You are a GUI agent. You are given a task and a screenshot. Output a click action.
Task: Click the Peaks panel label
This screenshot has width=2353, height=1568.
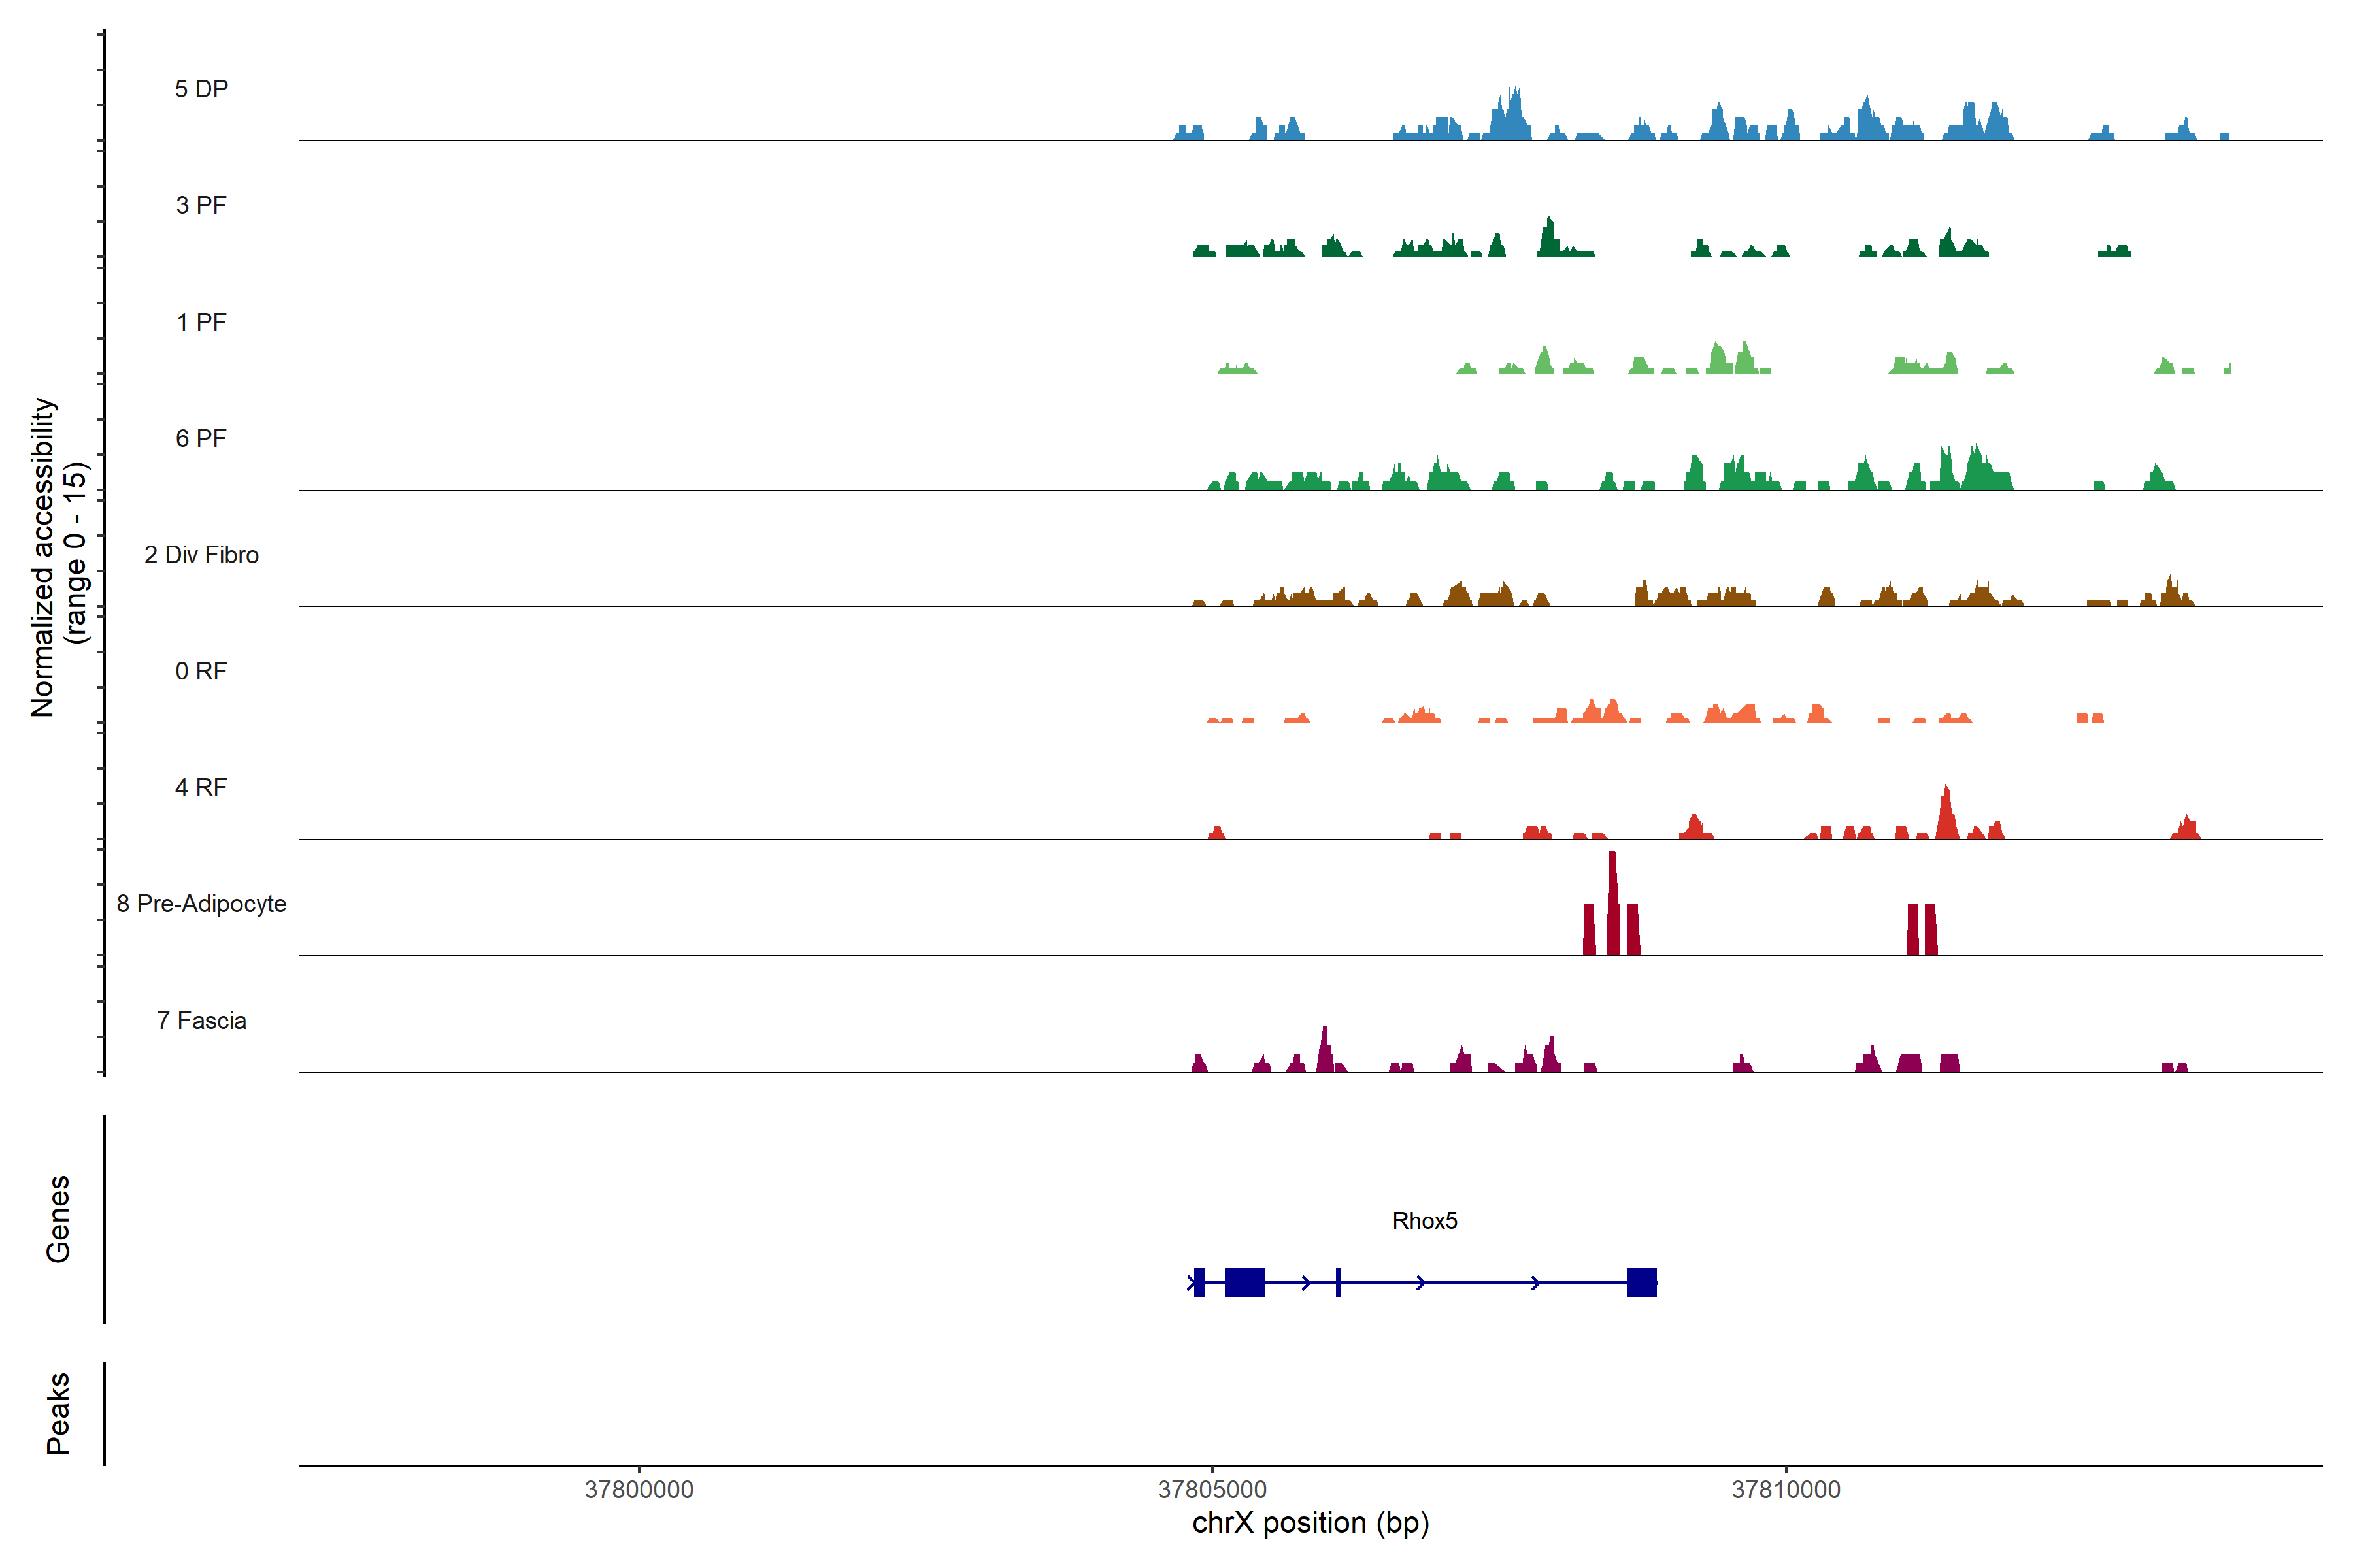click(58, 1413)
